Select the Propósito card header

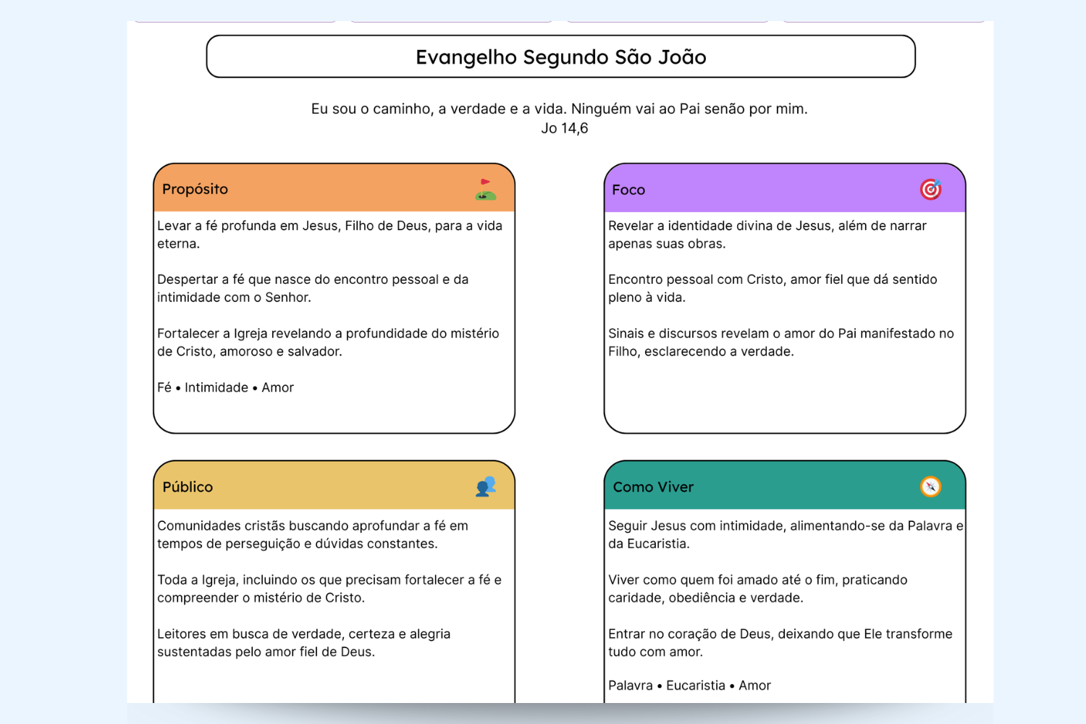334,188
